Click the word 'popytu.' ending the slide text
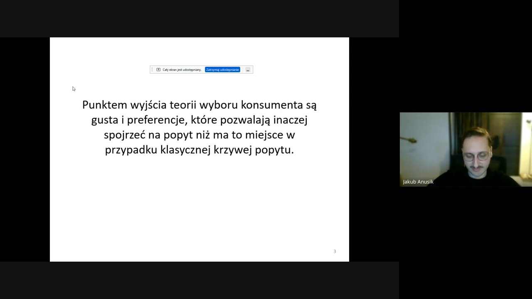Image resolution: width=532 pixels, height=299 pixels. coord(274,150)
